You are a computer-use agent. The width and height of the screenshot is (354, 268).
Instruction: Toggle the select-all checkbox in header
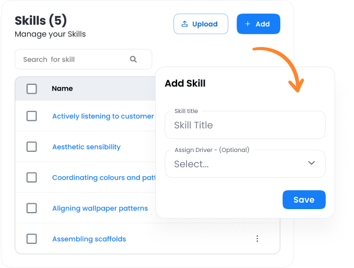[32, 89]
